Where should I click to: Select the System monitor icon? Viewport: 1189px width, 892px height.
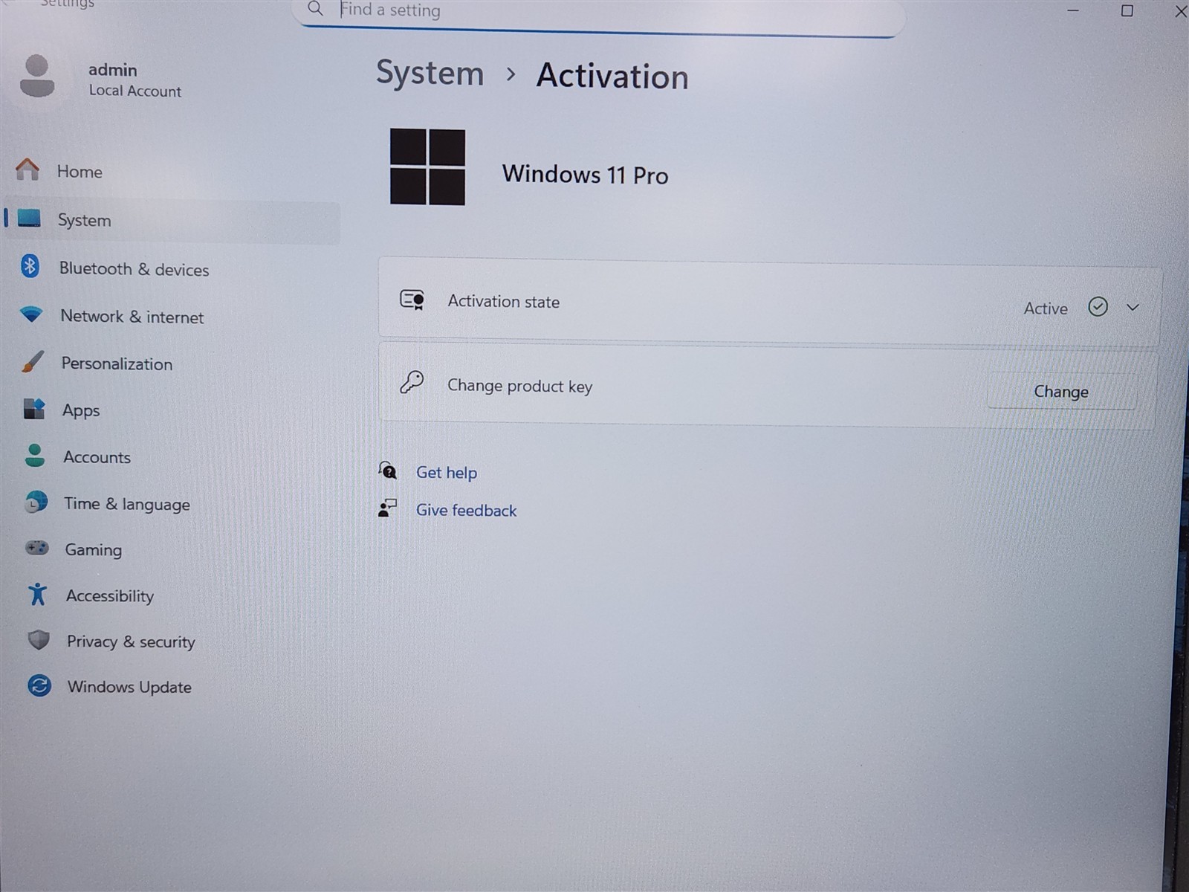point(29,218)
